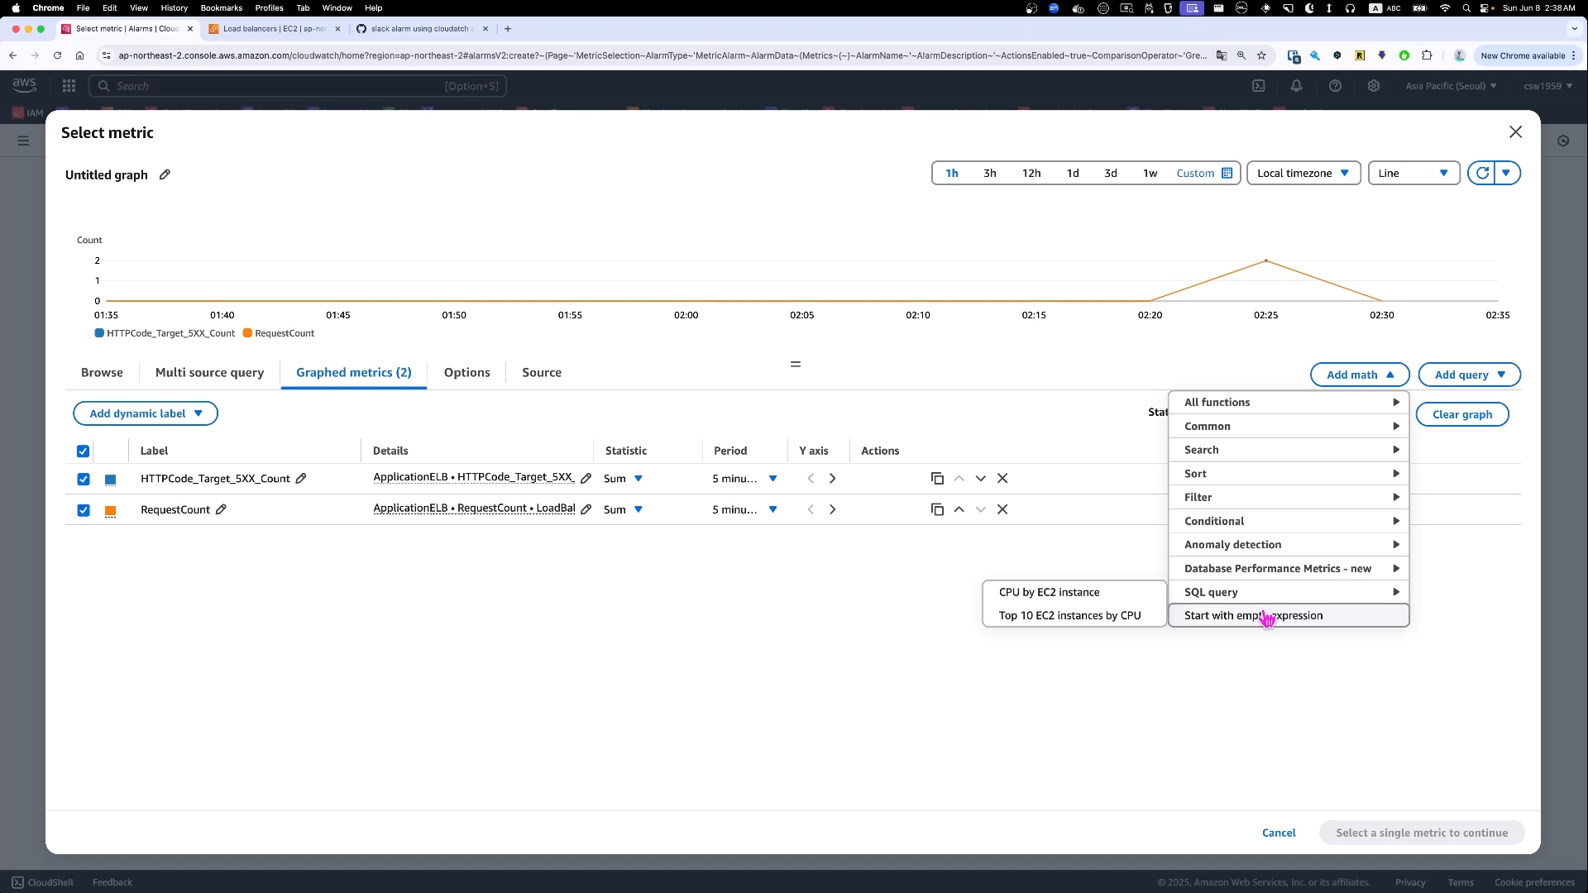Screen dimensions: 1588x893
Task: Click the Clear graph button
Action: 1461,415
